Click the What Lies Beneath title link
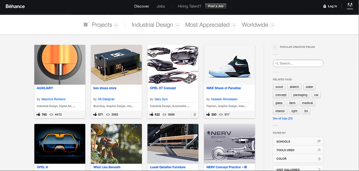 (x=107, y=167)
